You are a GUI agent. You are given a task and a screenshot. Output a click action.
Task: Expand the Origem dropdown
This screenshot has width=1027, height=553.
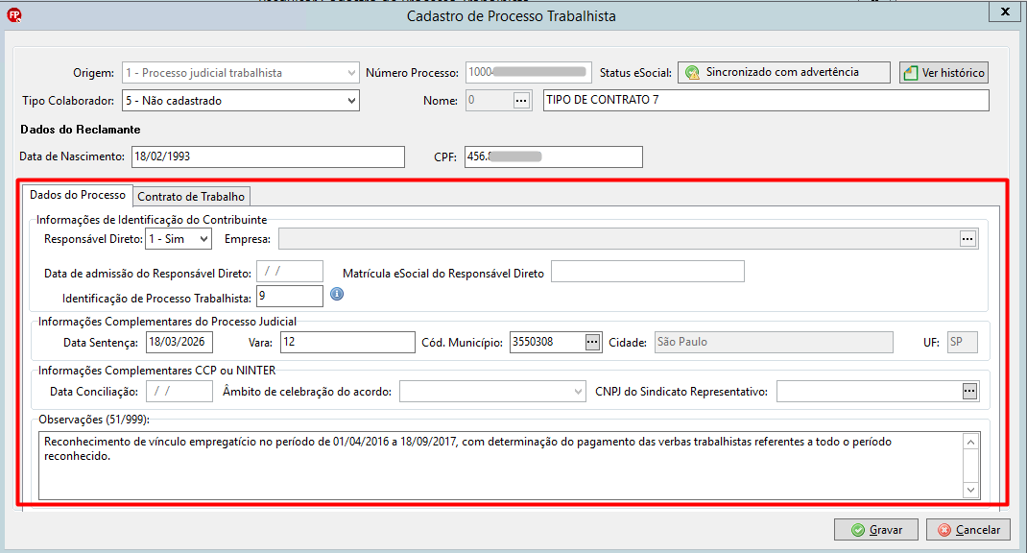tap(351, 73)
